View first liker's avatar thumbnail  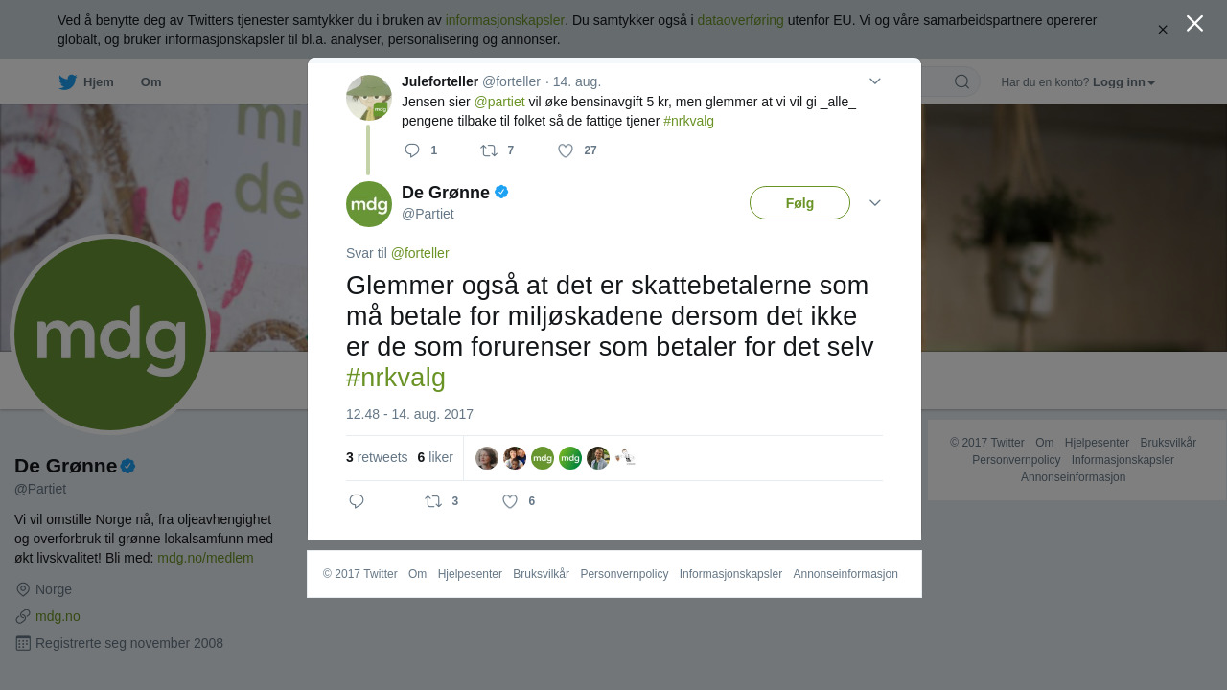[x=487, y=458]
